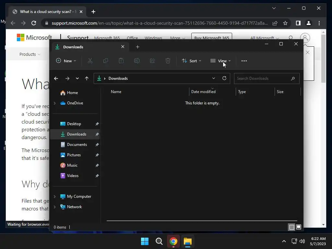Click Buy Microsoft 365 button
Screen dimensions: 332x249
(x=211, y=36)
